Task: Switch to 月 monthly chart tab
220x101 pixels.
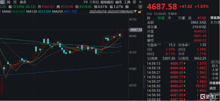Action: [x=15, y=2]
